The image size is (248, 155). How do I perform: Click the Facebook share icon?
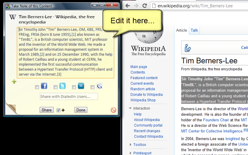[44, 86]
